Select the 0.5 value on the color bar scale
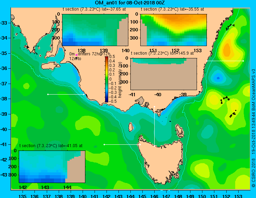 pos(112,57)
